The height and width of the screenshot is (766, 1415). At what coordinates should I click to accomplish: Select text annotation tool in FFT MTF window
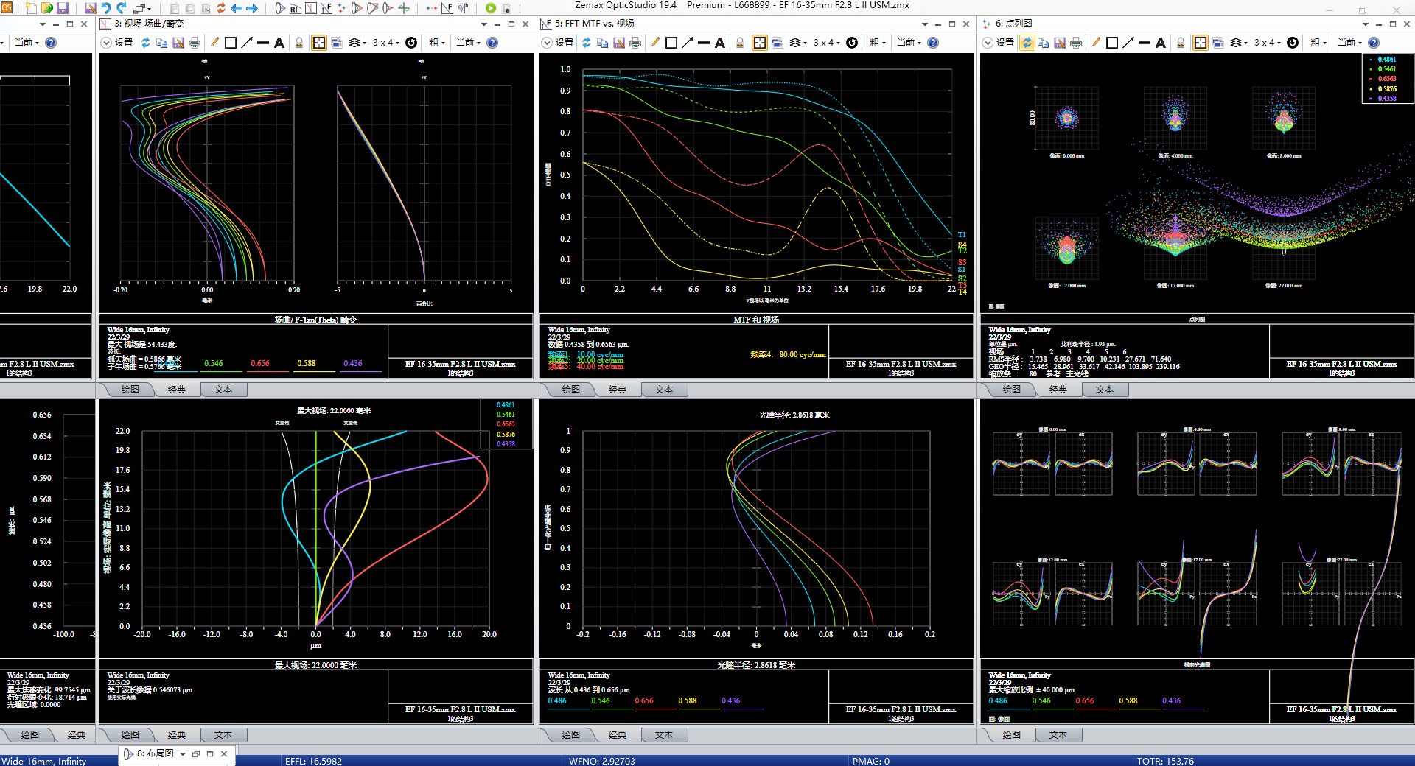[x=720, y=43]
